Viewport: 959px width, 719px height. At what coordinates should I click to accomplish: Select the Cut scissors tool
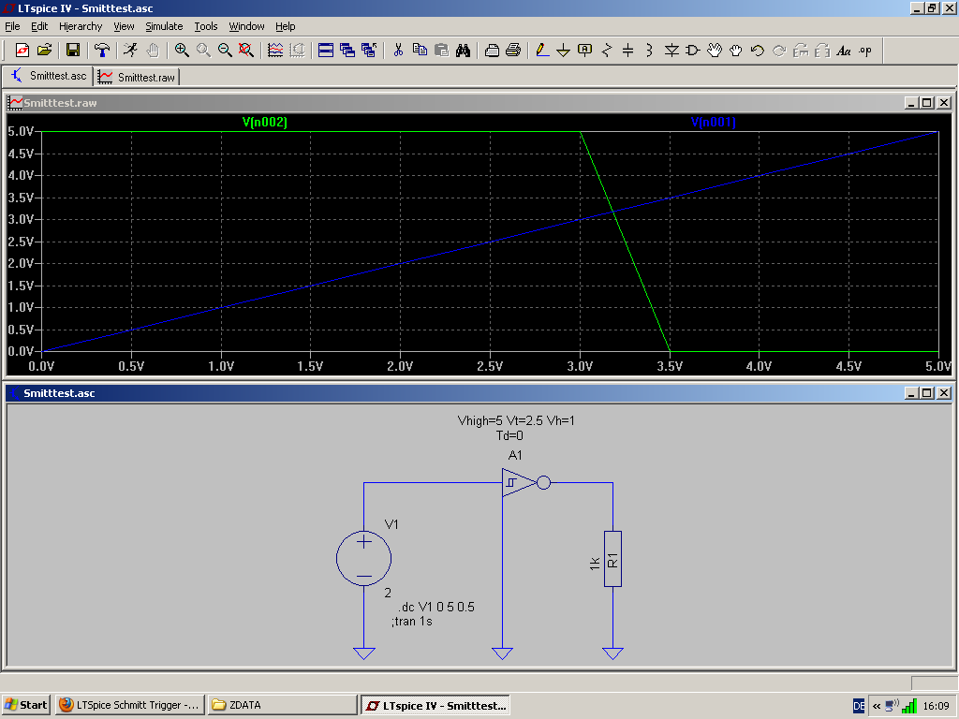(x=398, y=51)
